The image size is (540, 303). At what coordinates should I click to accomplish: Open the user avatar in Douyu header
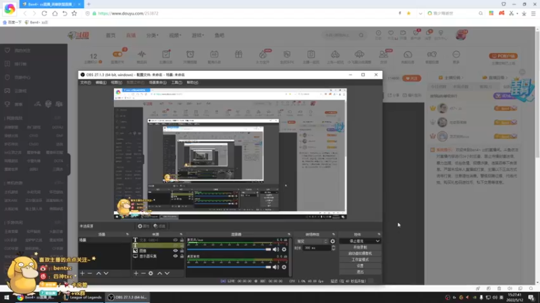[x=461, y=35]
